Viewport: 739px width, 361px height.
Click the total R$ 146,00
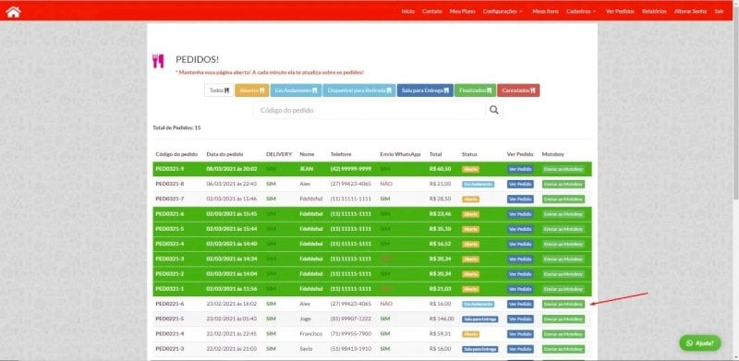click(441, 319)
